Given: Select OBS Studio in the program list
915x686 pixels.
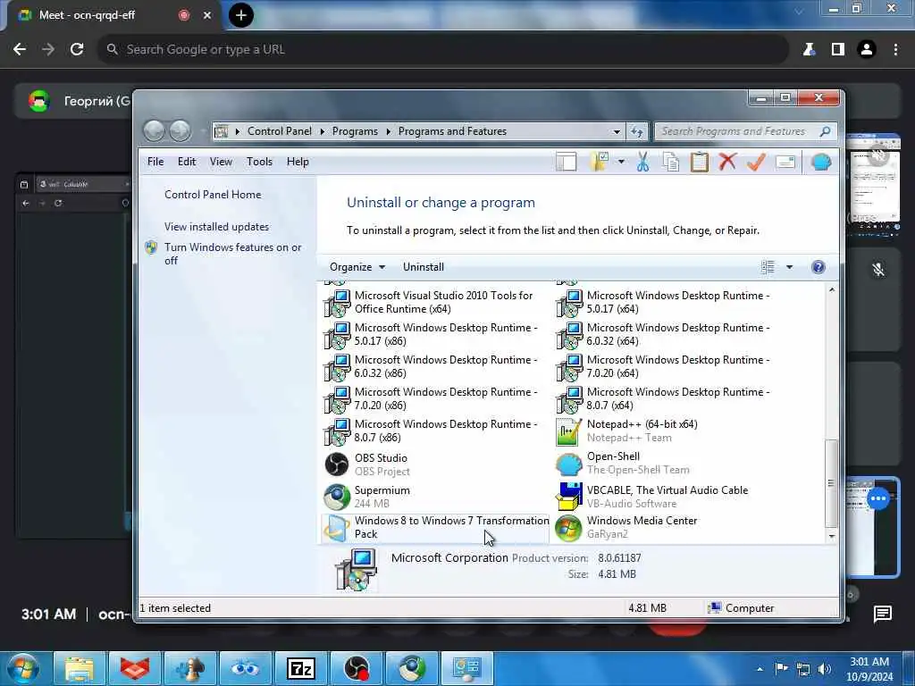Looking at the screenshot, I should [435, 464].
